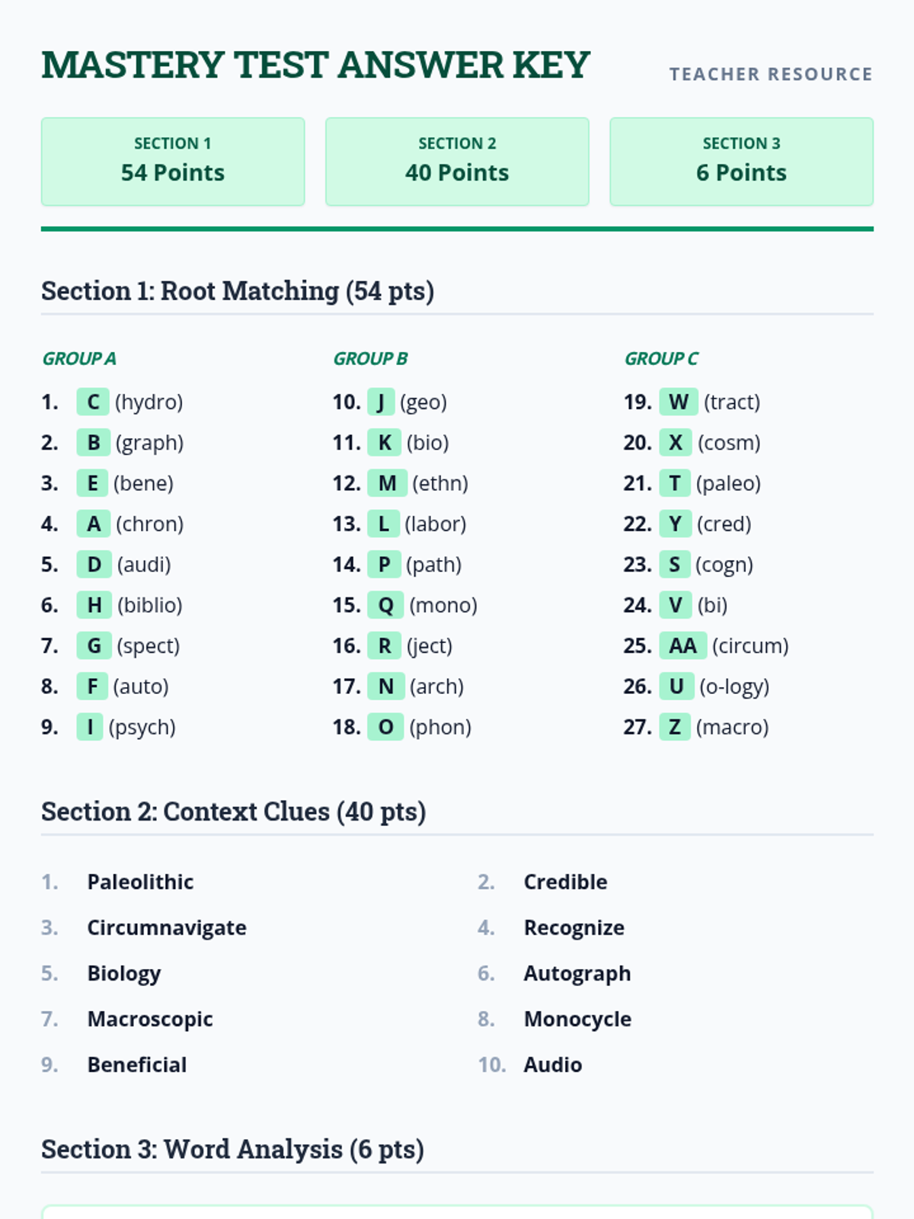Click the Section 2: Context Clues heading
Image resolution: width=914 pixels, height=1219 pixels.
(234, 811)
